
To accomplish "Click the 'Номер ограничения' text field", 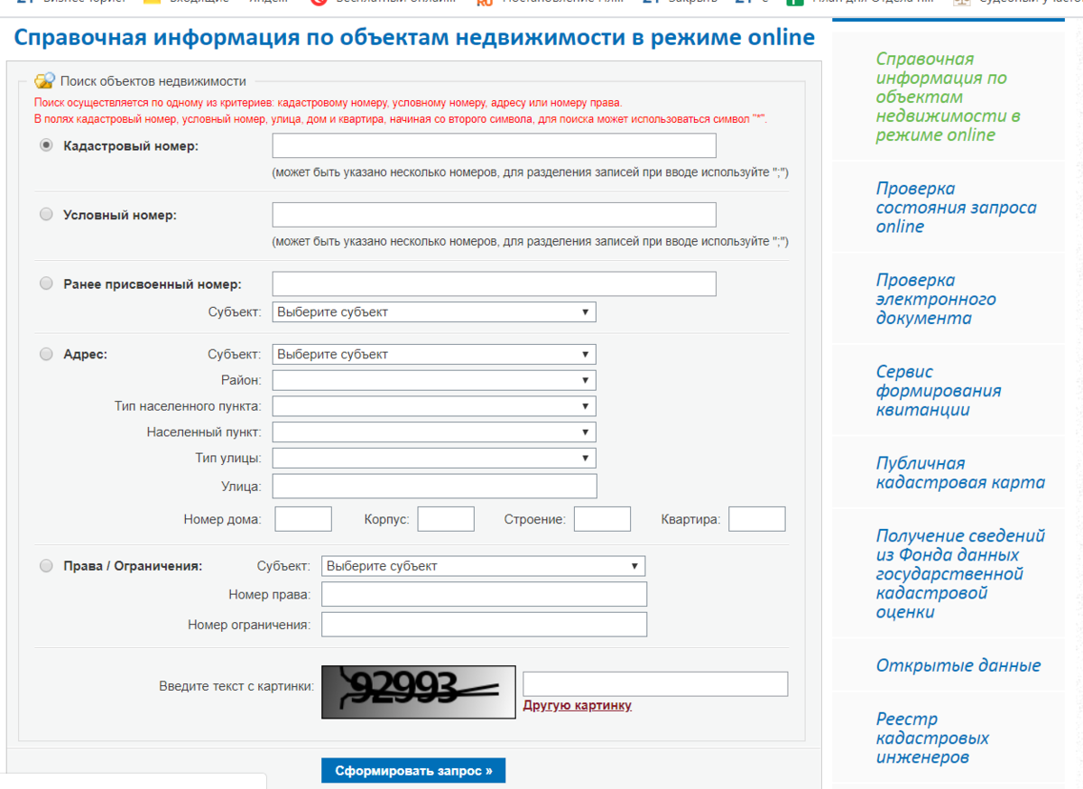I will (485, 625).
